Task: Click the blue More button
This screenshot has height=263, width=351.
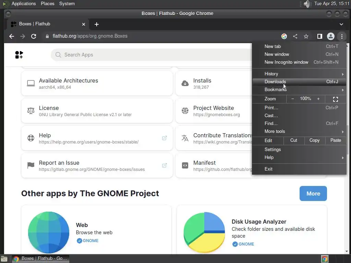Action: pyautogui.click(x=313, y=193)
